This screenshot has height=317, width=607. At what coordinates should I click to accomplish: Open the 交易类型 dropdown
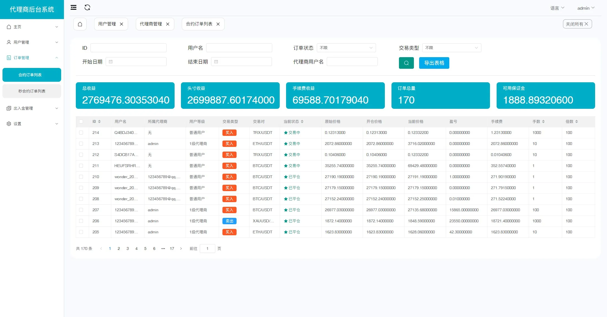tap(452, 48)
